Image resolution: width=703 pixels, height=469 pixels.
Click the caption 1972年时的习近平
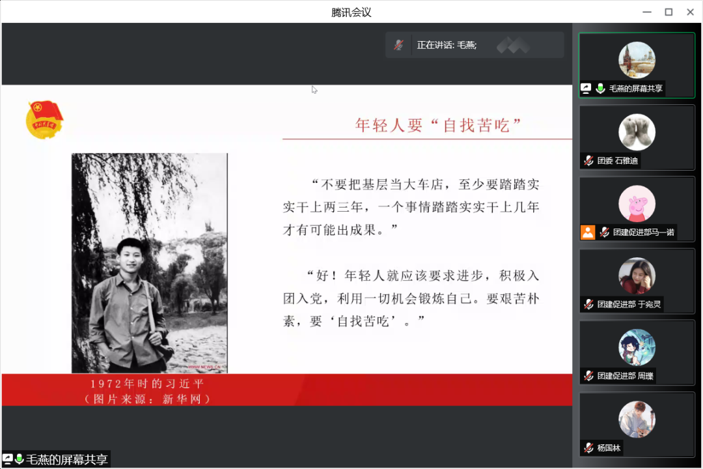148,384
